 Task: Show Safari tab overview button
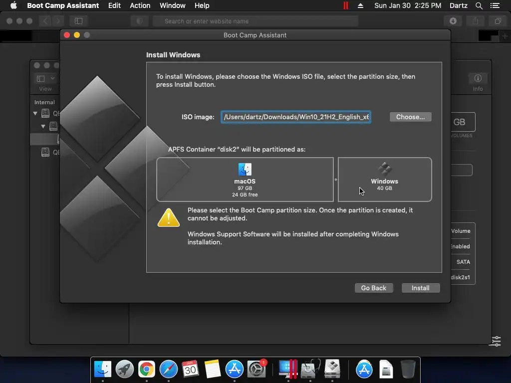(x=498, y=21)
